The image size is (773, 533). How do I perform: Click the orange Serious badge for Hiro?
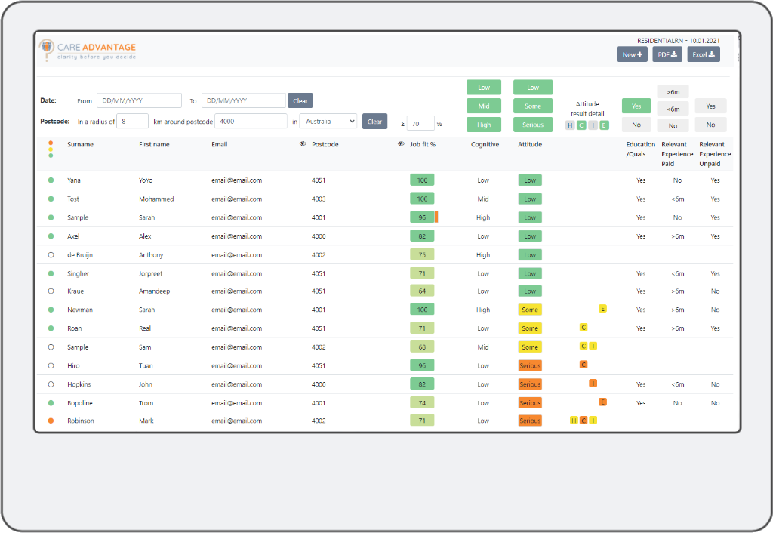tap(530, 366)
